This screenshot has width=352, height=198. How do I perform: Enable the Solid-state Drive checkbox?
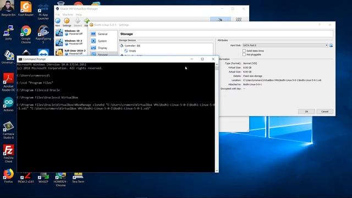pos(244,51)
